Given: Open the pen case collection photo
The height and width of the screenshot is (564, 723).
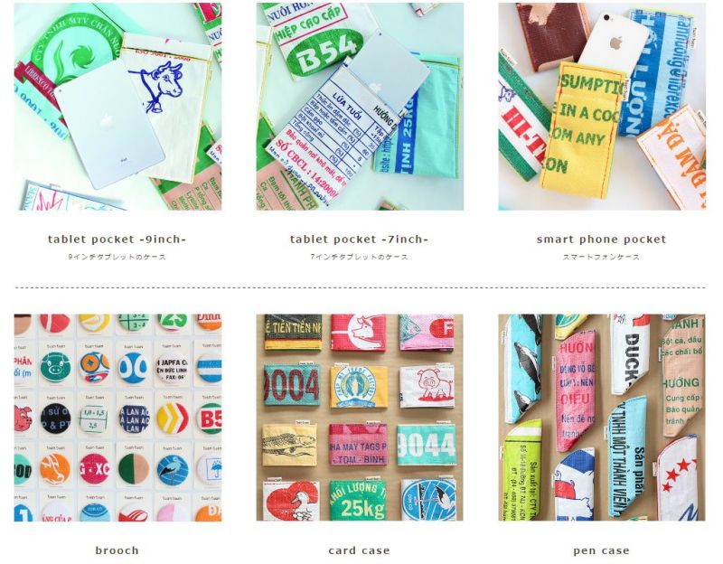Looking at the screenshot, I should (602, 418).
